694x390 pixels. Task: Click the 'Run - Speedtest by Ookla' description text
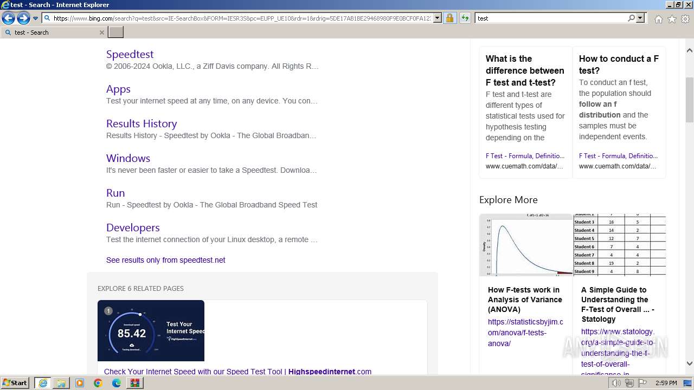click(212, 205)
